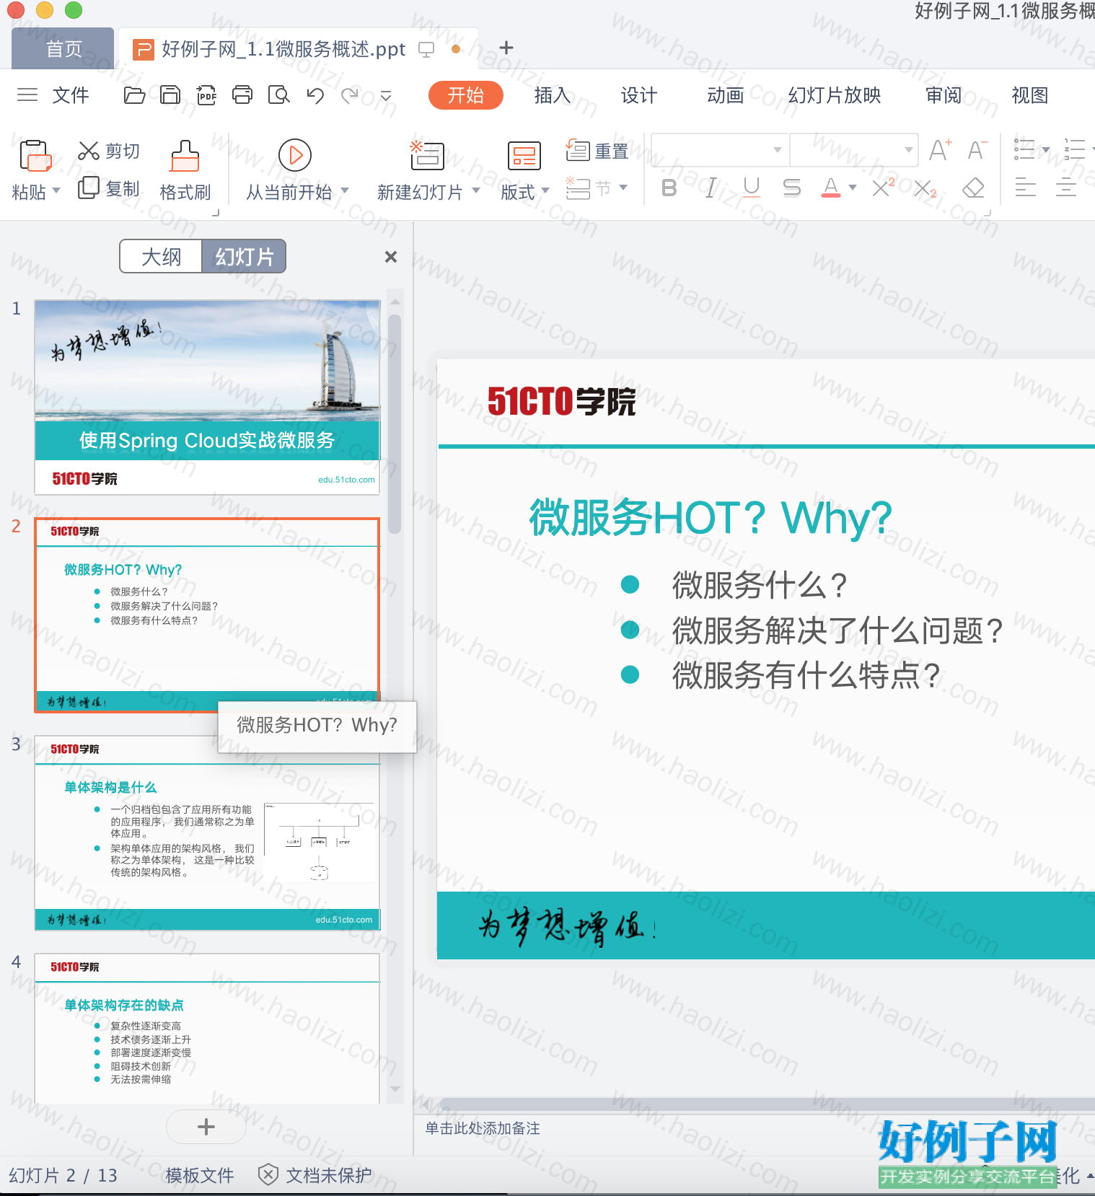Expand 新建幻灯片 dropdown arrow

coord(476,191)
